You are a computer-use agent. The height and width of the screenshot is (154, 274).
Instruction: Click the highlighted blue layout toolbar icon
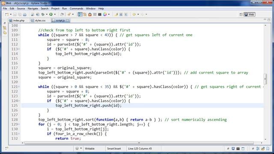pyautogui.click(x=80, y=15)
